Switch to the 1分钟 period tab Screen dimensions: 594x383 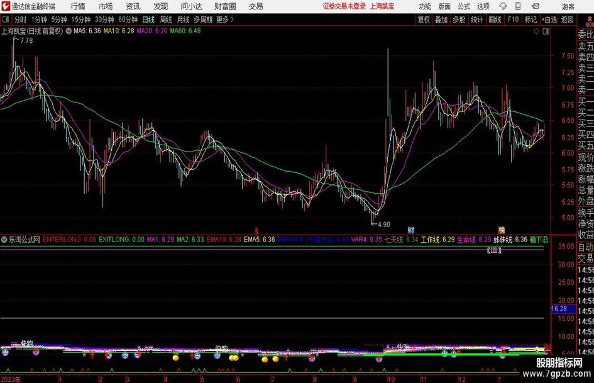click(x=39, y=19)
